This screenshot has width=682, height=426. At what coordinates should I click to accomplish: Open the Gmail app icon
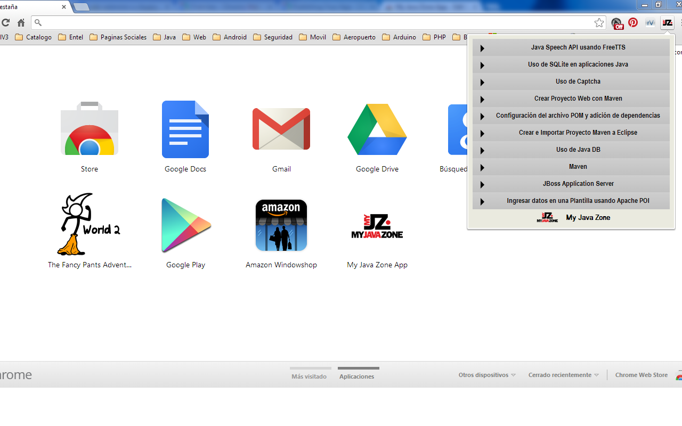click(281, 129)
